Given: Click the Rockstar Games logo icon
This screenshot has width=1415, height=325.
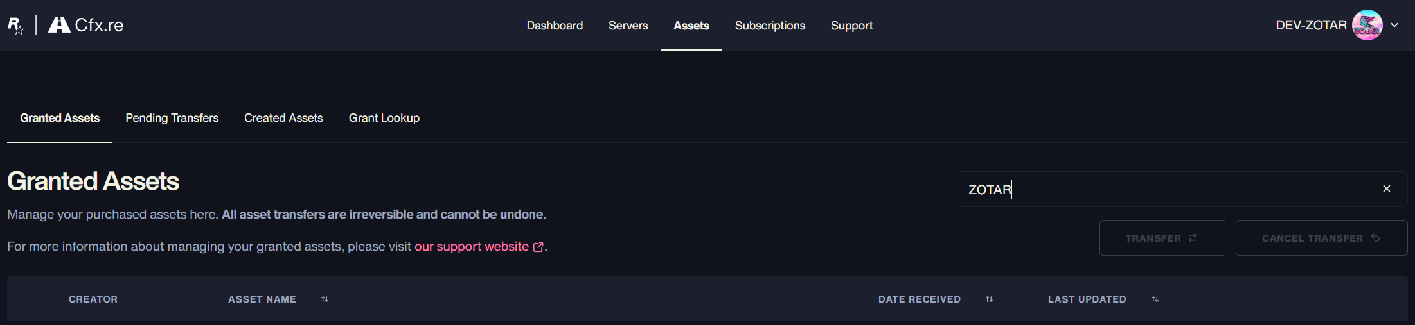Looking at the screenshot, I should point(15,26).
